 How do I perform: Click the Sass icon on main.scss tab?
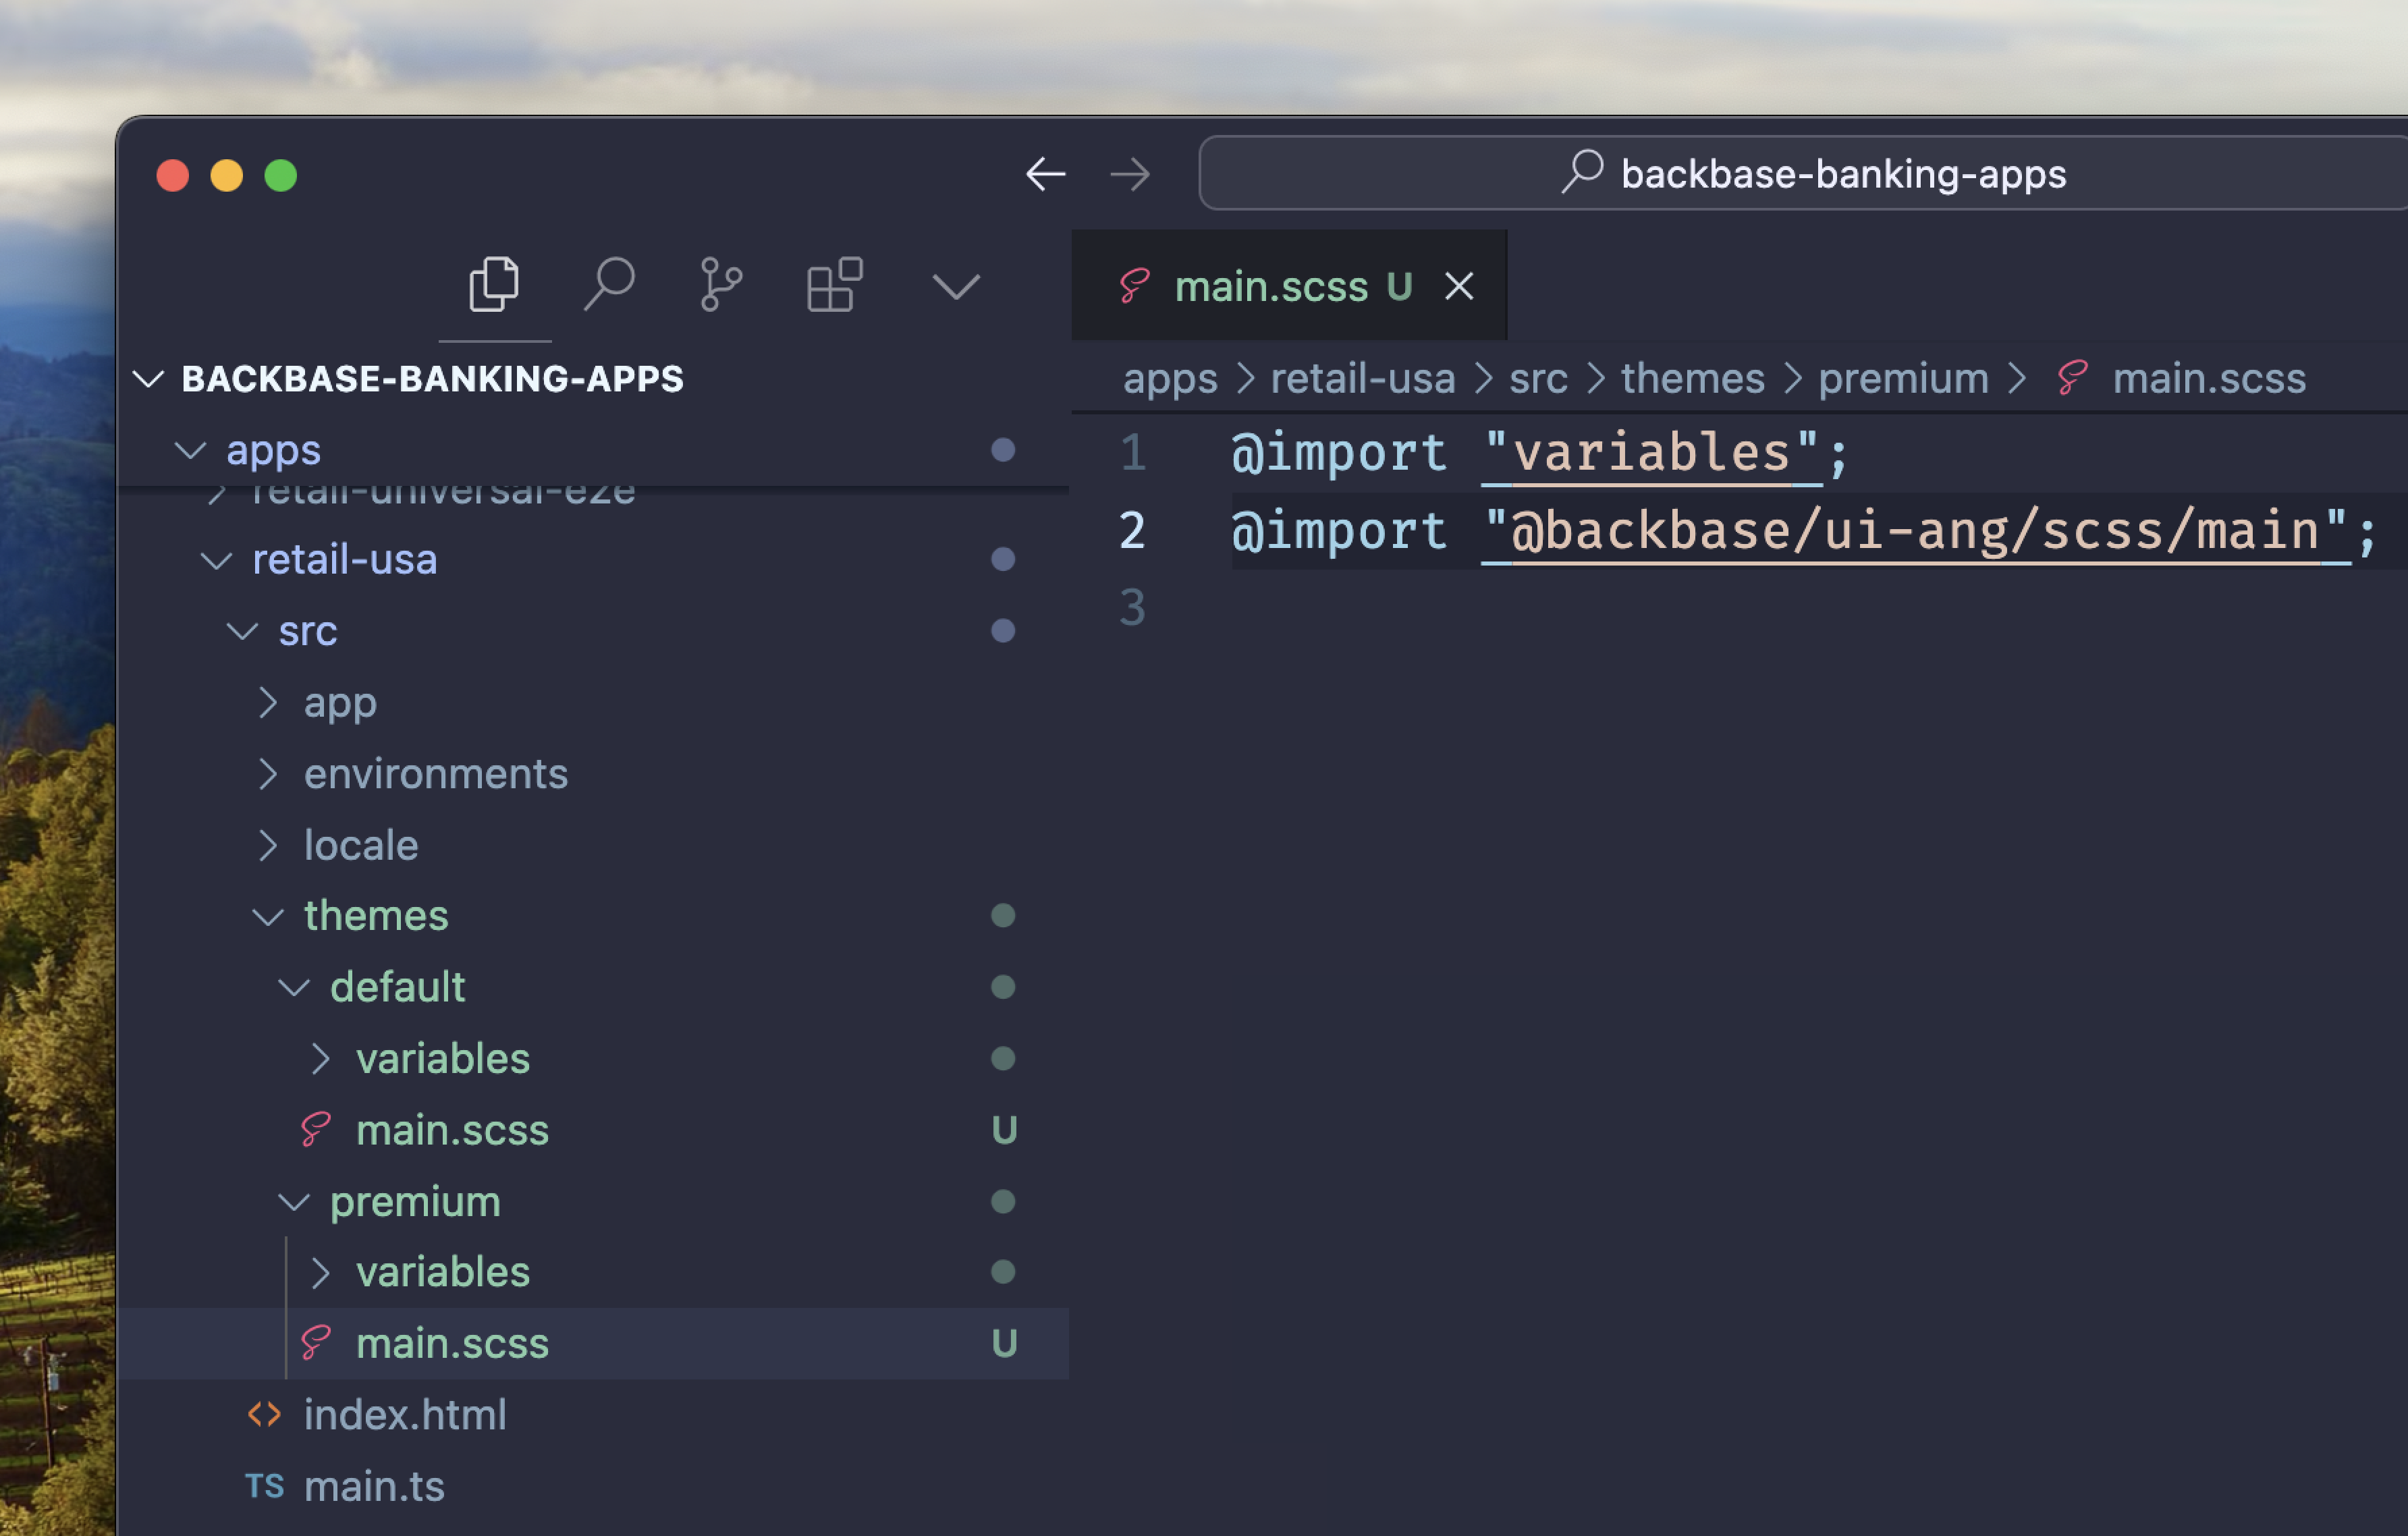1134,286
